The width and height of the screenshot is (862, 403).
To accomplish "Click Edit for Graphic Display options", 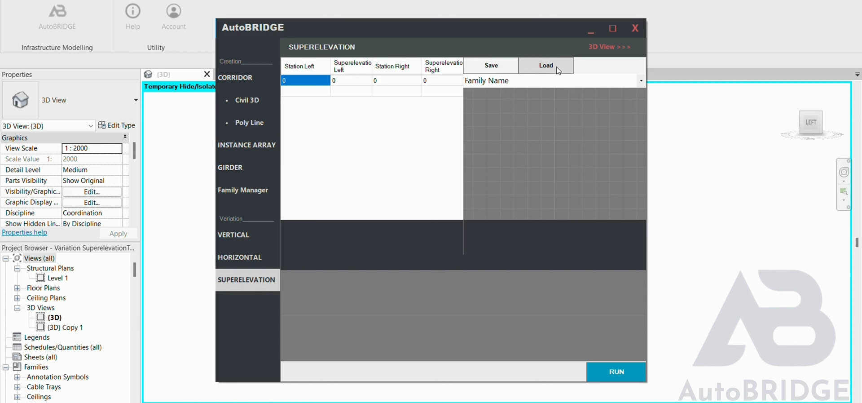I will [x=92, y=202].
